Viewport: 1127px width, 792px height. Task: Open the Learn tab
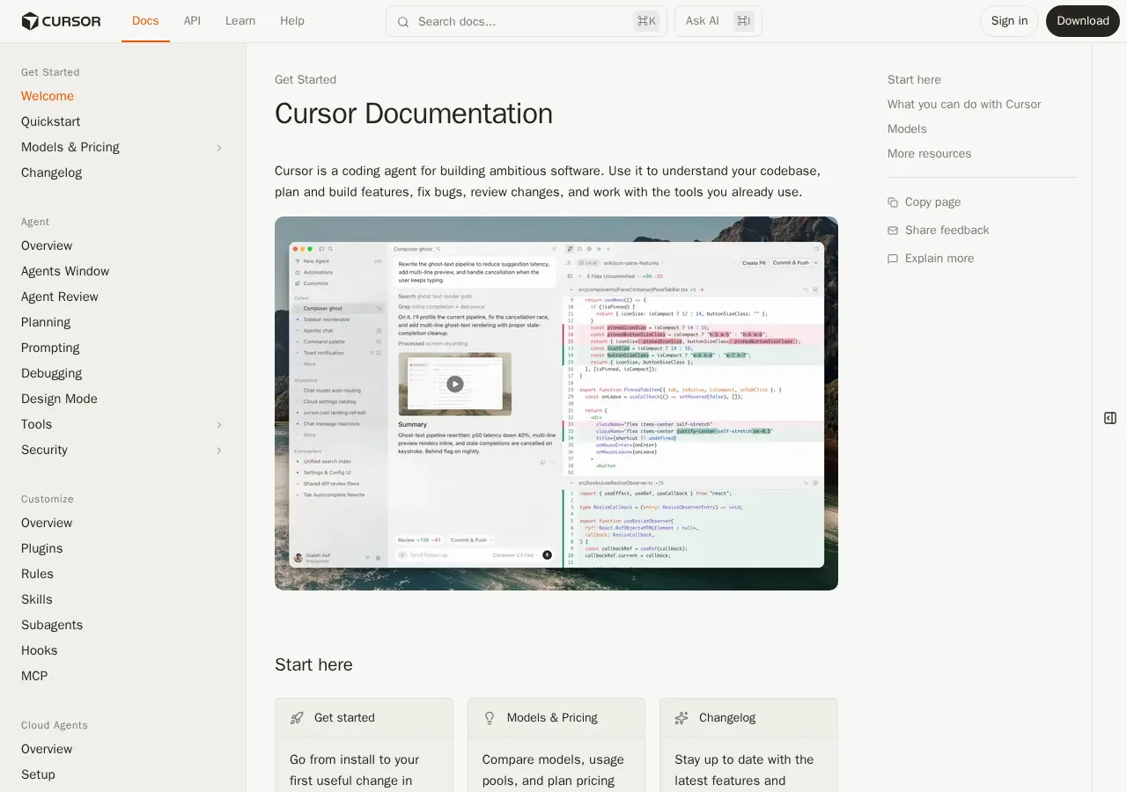pos(240,21)
